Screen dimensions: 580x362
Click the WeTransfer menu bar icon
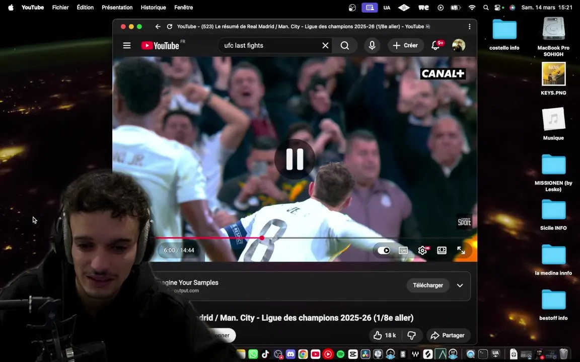tap(423, 8)
